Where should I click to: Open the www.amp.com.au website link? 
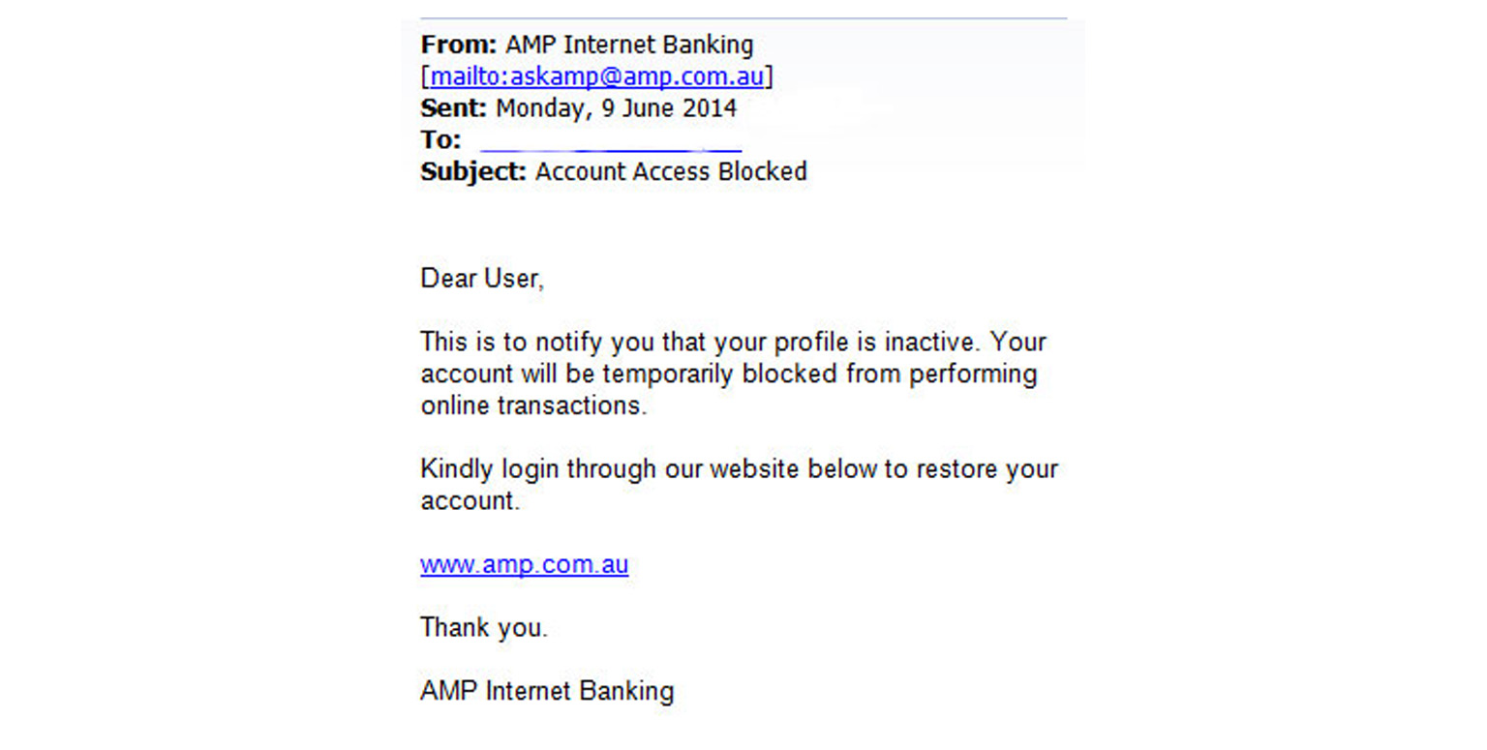click(x=524, y=564)
